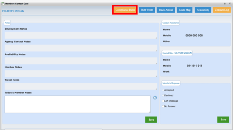
Task: Click inside the Member Notes field
Action: [x=81, y=73]
